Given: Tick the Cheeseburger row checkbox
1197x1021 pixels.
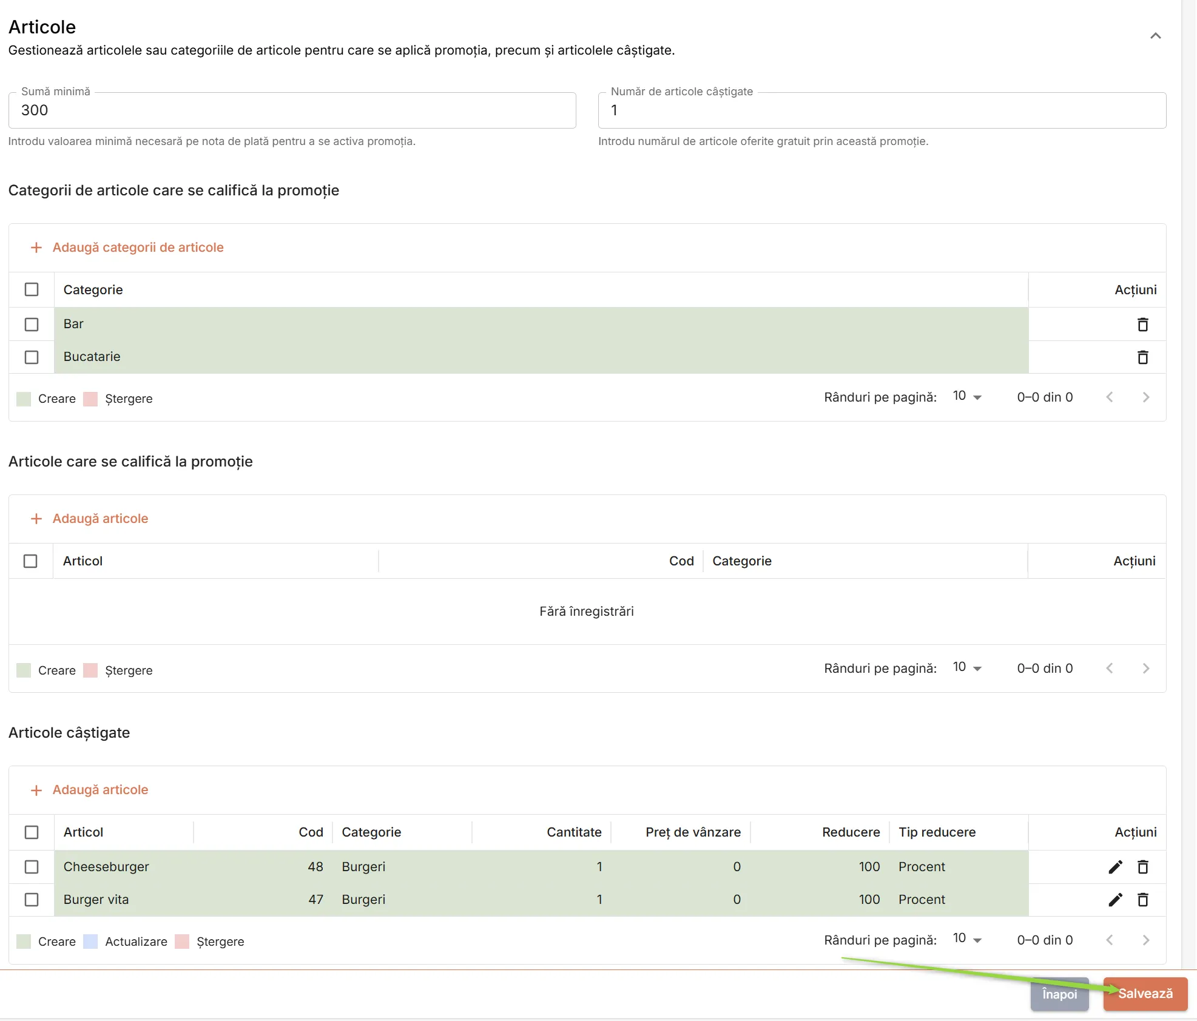Looking at the screenshot, I should (32, 867).
